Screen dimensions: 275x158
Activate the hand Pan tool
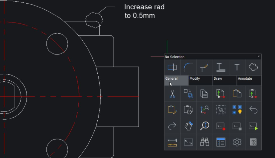tap(188, 126)
